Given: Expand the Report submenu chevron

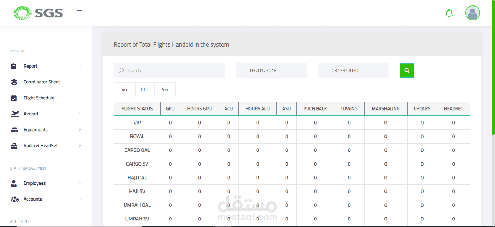Looking at the screenshot, I should point(80,66).
